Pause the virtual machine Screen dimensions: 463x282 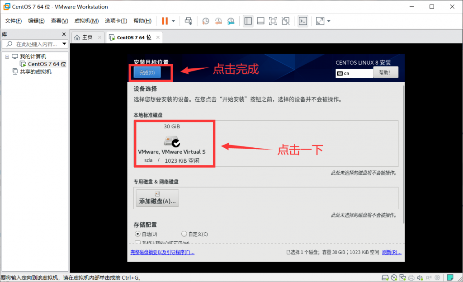[165, 21]
